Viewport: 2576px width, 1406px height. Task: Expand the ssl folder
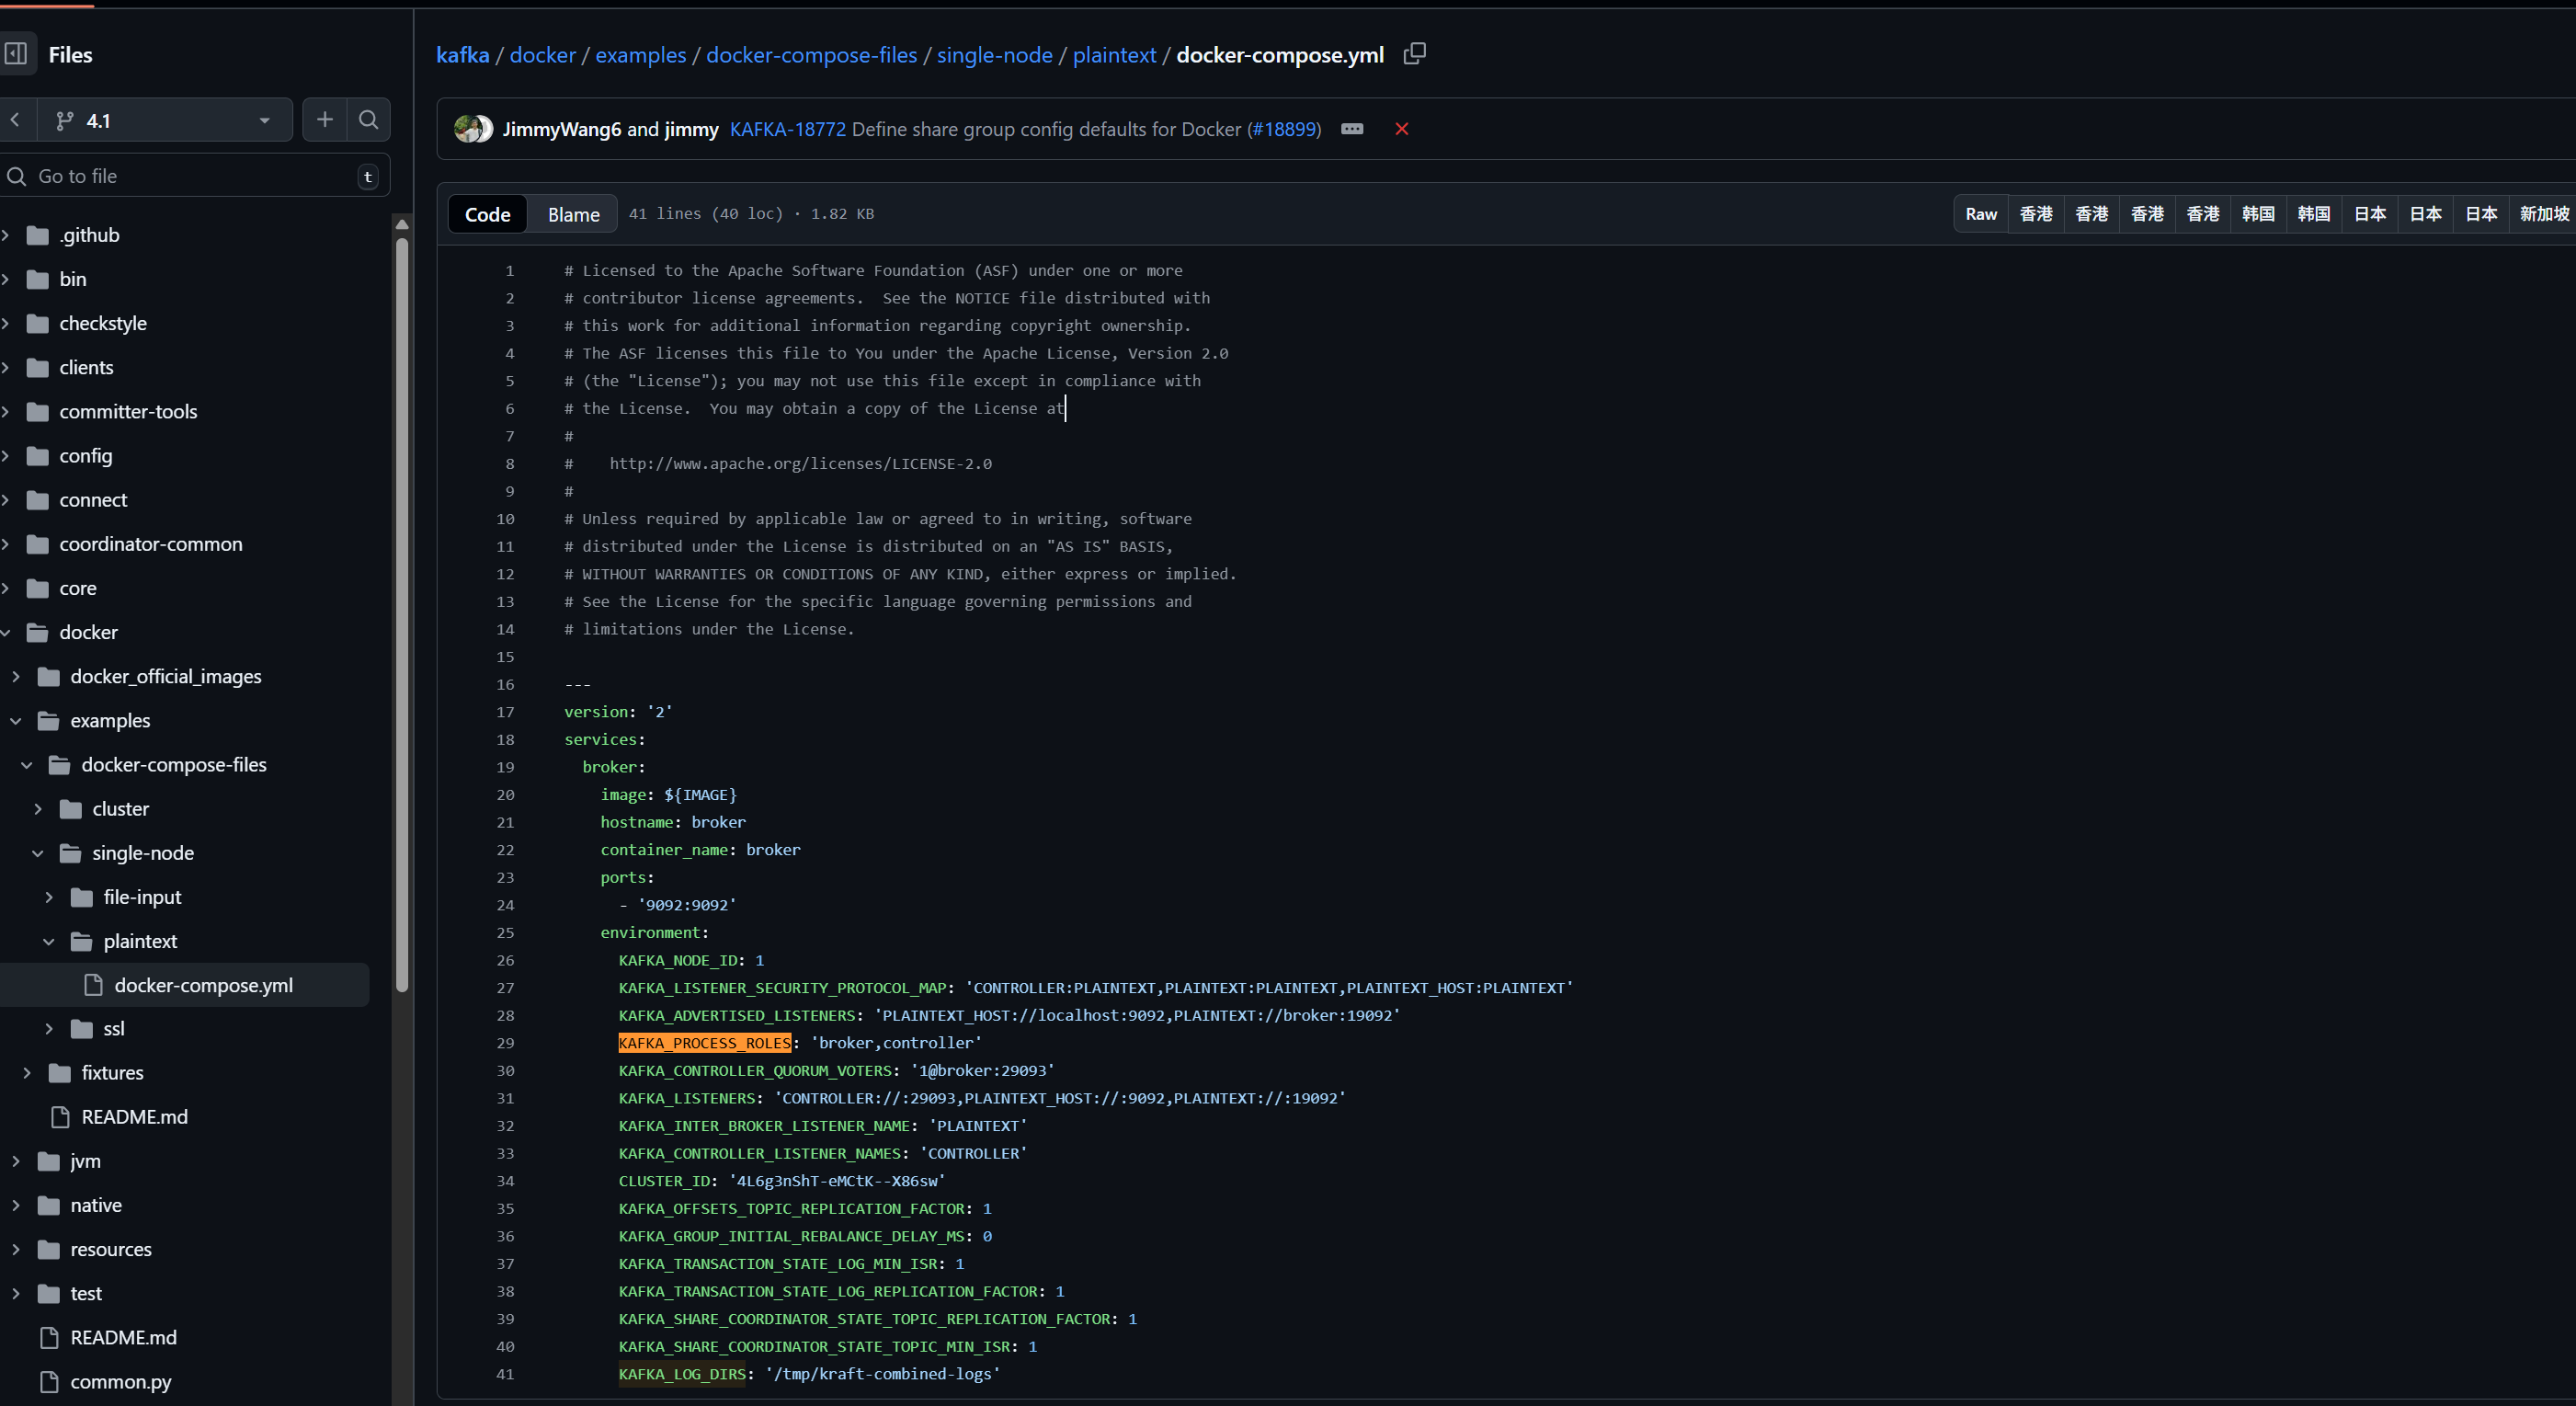49,1028
